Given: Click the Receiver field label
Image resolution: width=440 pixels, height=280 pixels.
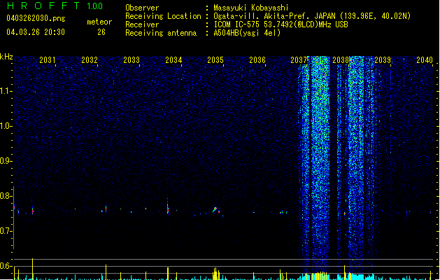Looking at the screenshot, I should pyautogui.click(x=142, y=24).
